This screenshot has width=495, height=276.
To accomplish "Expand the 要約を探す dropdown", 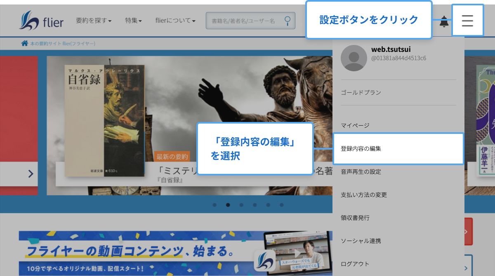I will [94, 21].
